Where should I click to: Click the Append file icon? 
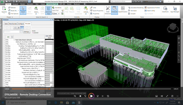tap(4, 8)
